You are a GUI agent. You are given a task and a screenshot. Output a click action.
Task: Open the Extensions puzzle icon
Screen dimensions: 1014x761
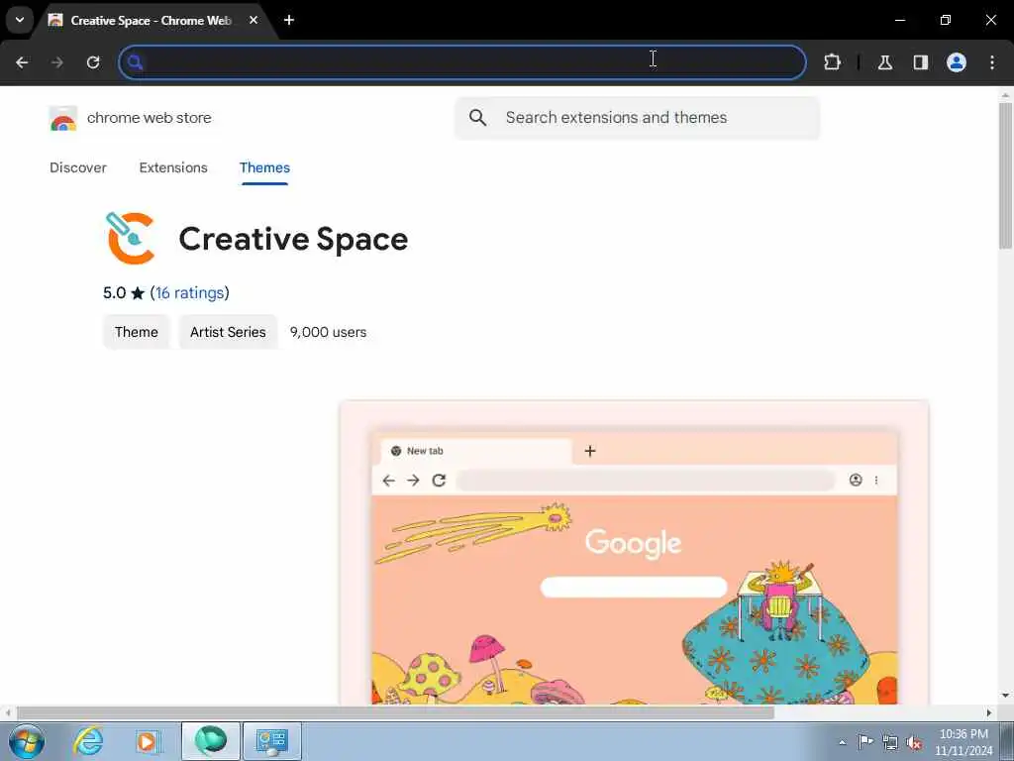(x=832, y=62)
